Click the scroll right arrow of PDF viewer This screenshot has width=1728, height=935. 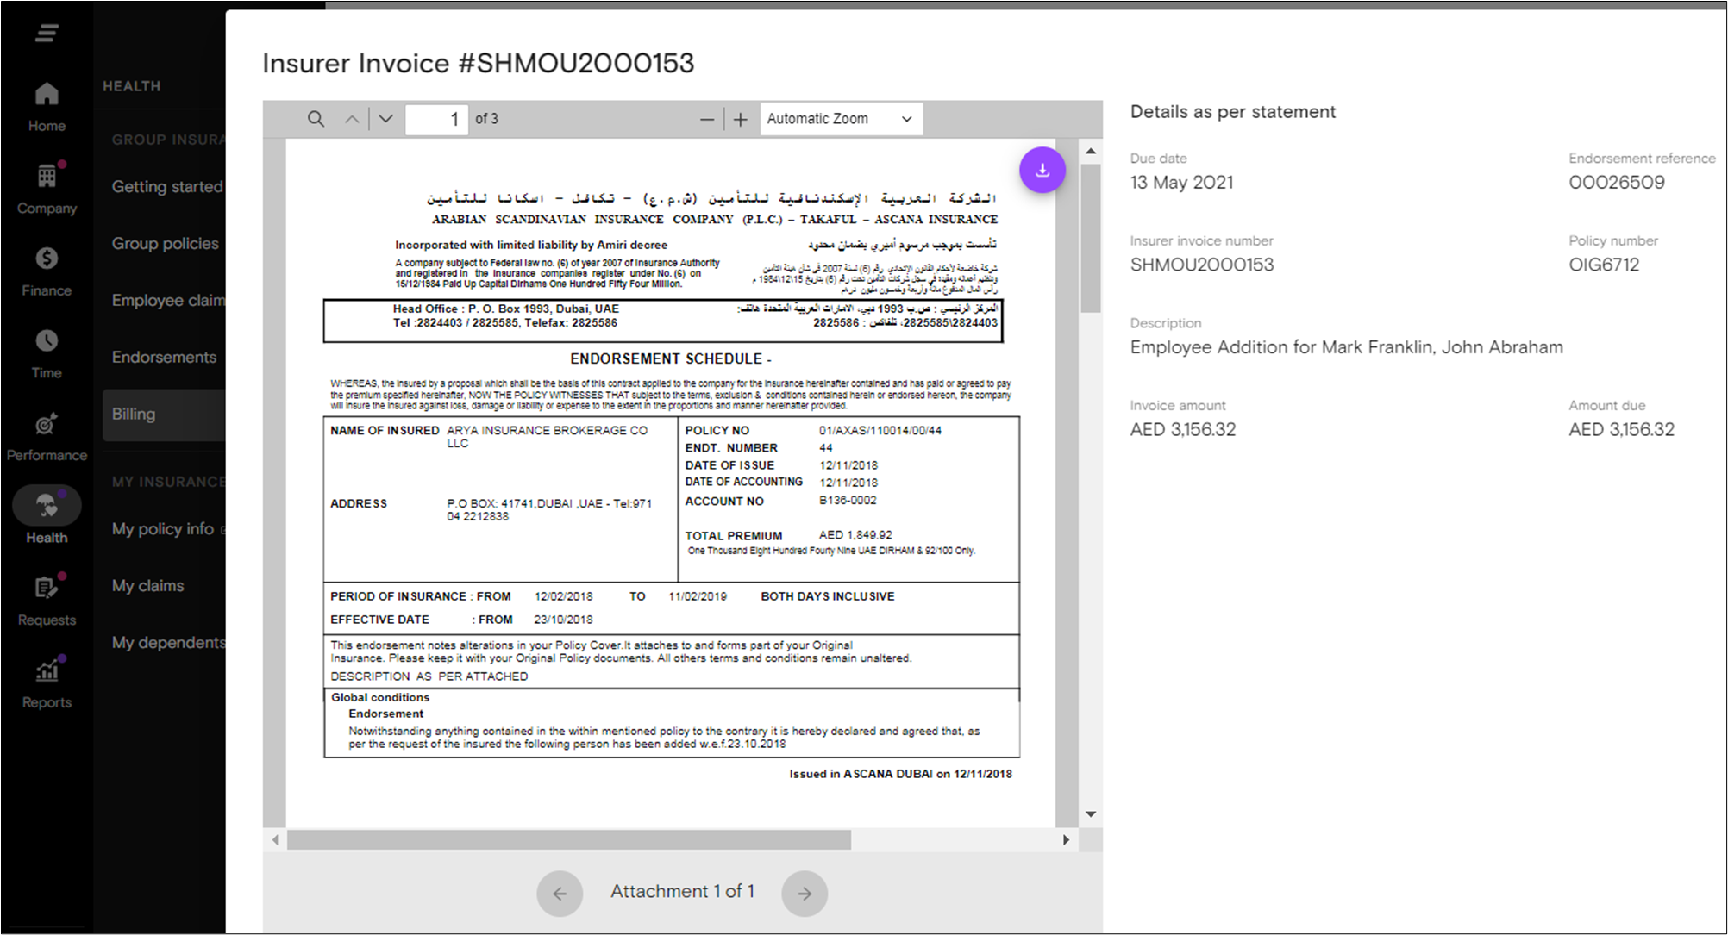1066,839
